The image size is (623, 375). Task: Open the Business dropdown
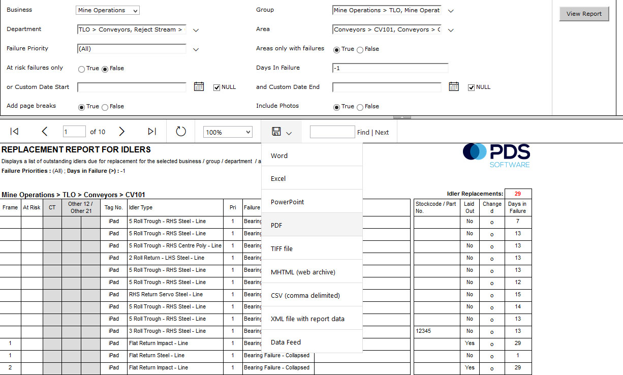tap(108, 10)
